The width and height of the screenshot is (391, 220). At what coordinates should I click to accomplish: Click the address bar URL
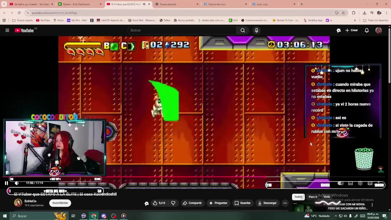54,13
